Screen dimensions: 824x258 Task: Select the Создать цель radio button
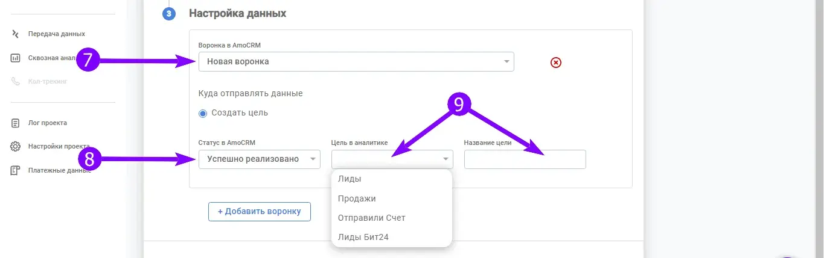coord(203,112)
